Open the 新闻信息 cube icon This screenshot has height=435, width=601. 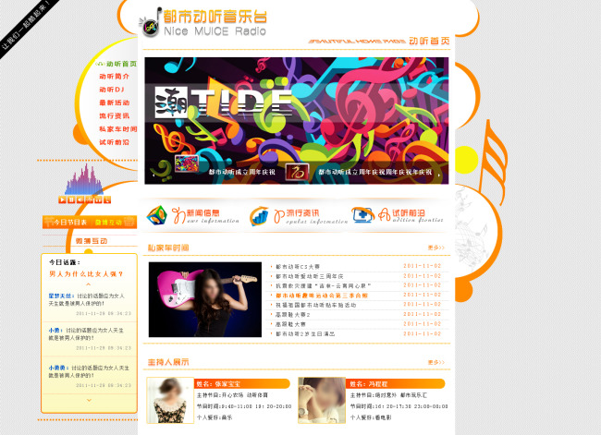click(x=157, y=215)
